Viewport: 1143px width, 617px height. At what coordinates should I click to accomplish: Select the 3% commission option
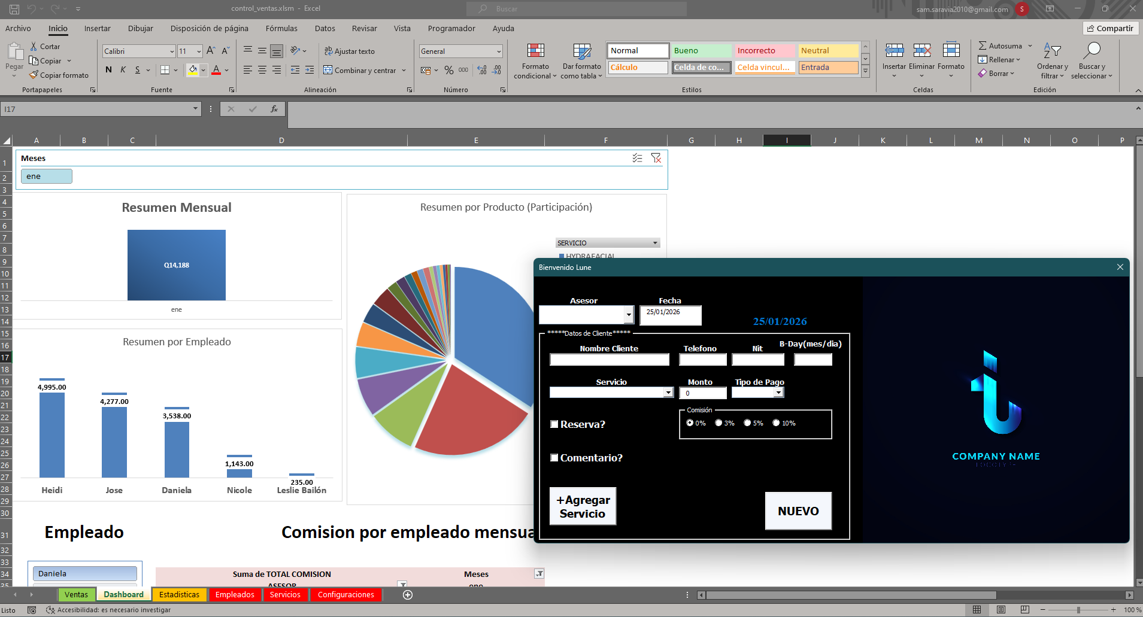click(718, 423)
